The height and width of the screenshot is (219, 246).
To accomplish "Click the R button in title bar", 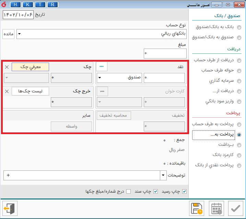I will tap(52, 4).
